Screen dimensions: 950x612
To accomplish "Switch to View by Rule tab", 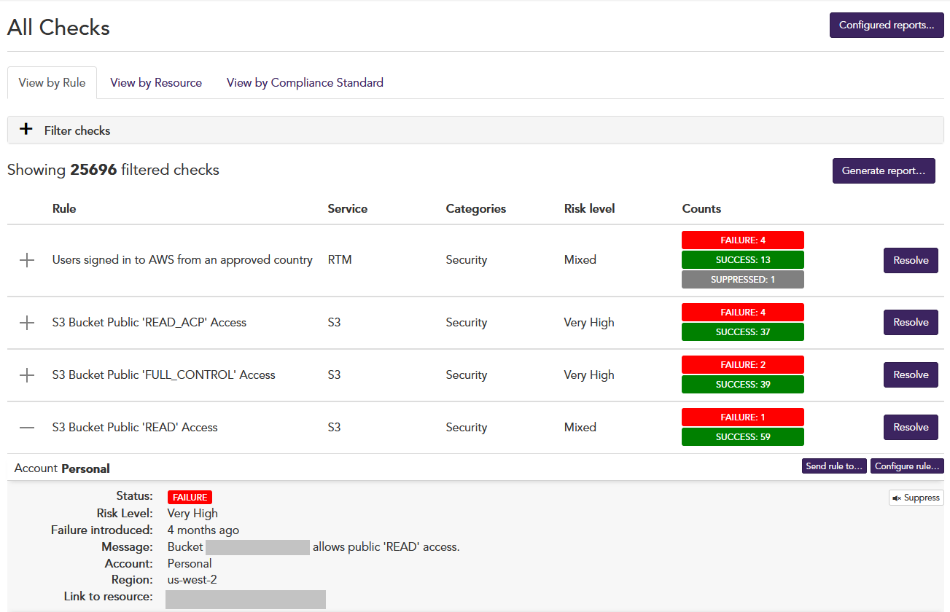I will click(52, 83).
